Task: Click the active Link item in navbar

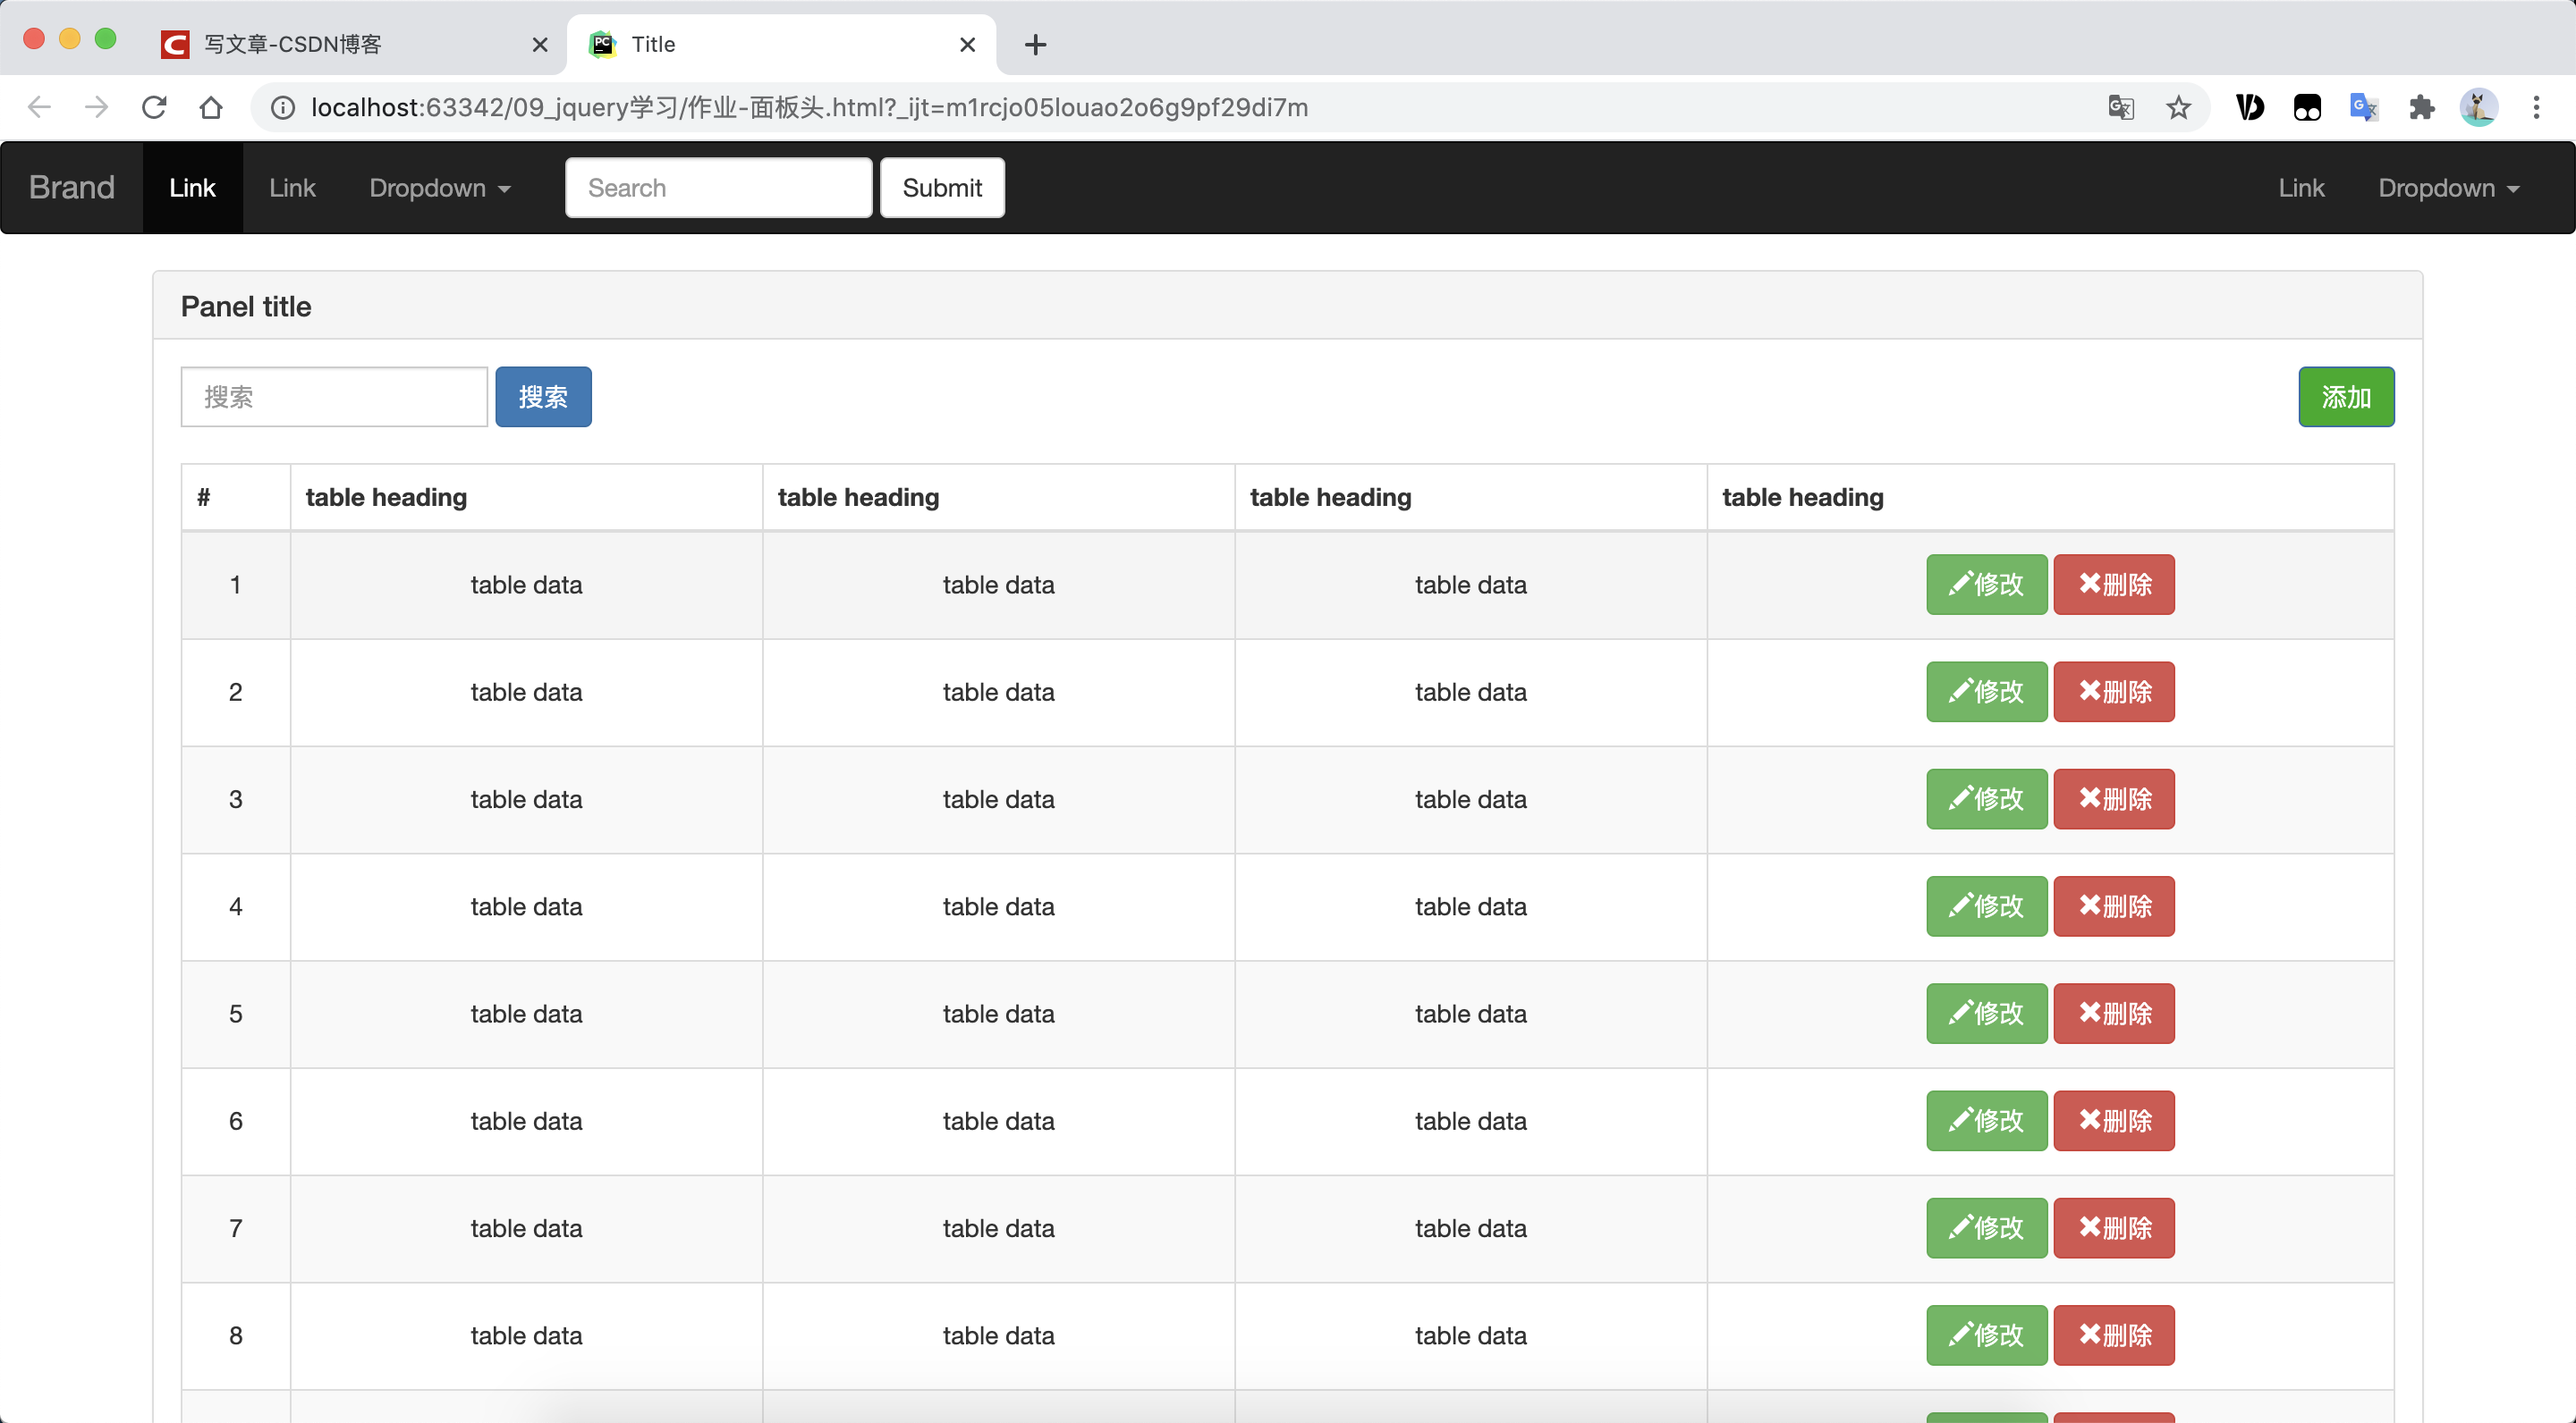Action: [192, 188]
